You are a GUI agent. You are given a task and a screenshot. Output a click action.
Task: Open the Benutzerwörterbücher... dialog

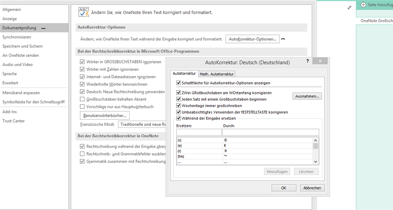[105, 116]
